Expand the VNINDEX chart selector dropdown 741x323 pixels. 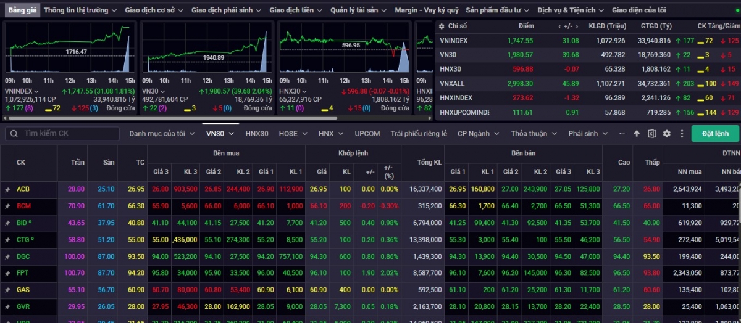[35, 91]
